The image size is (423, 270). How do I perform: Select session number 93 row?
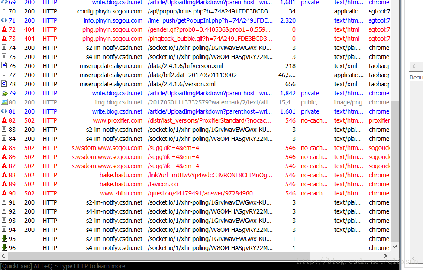point(12,221)
